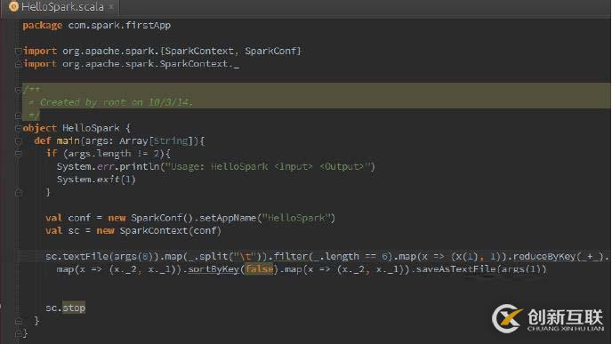Click the fold marker beside second import line

19,64
